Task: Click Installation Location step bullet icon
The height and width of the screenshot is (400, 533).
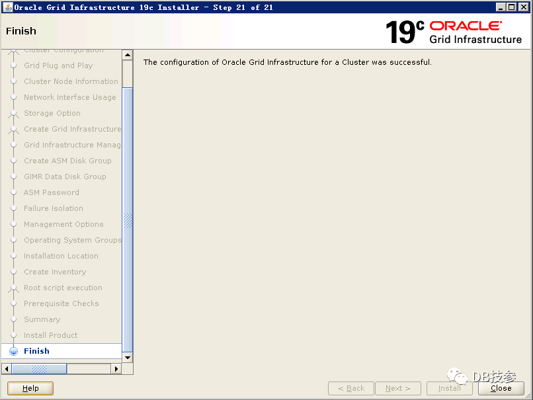Action: point(14,256)
